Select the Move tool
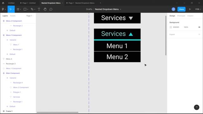This screenshot has width=203, height=114. click(10, 9)
